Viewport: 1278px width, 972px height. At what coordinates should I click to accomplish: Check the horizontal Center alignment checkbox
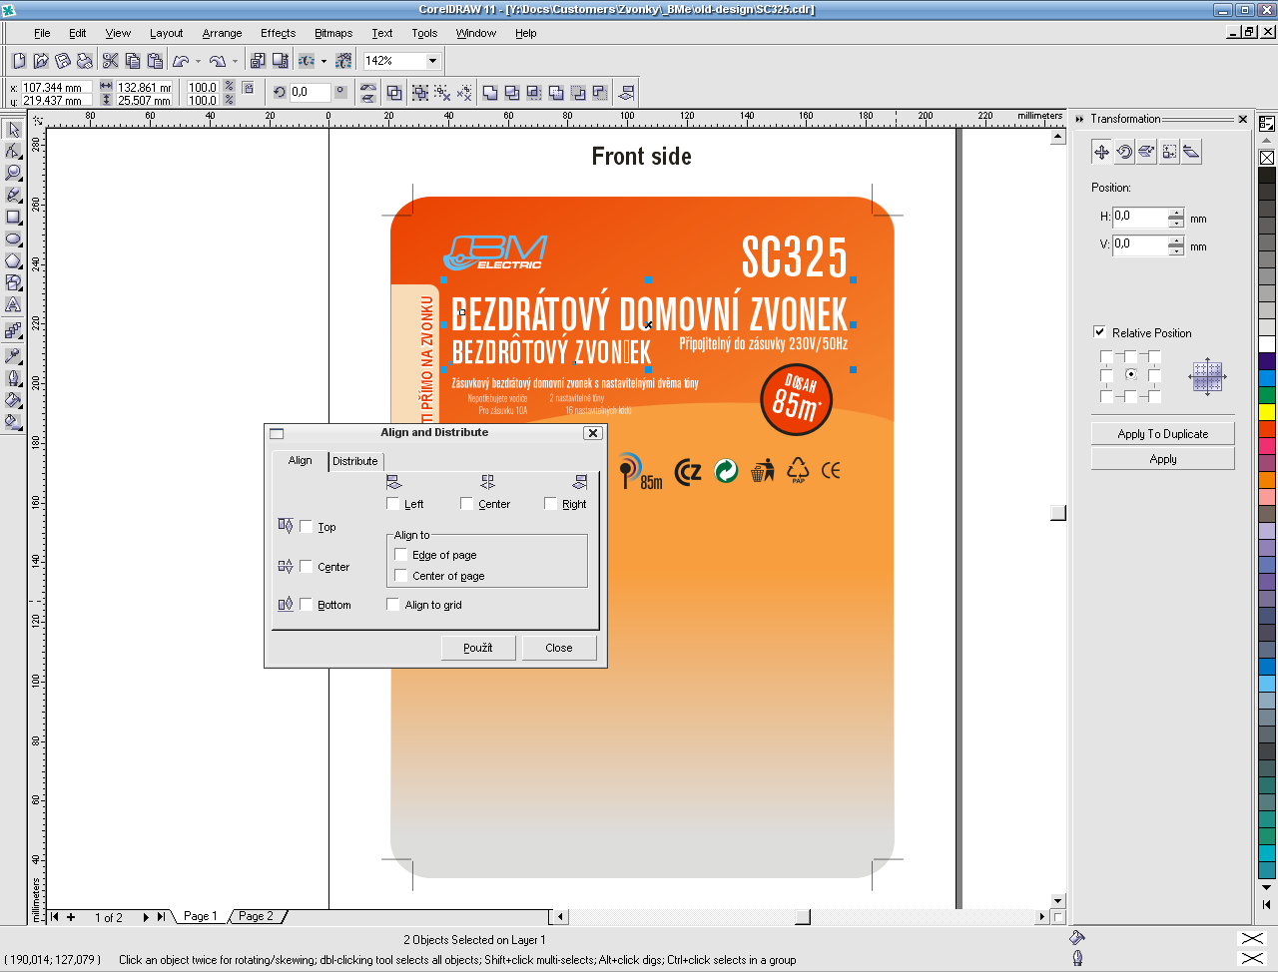coord(466,504)
